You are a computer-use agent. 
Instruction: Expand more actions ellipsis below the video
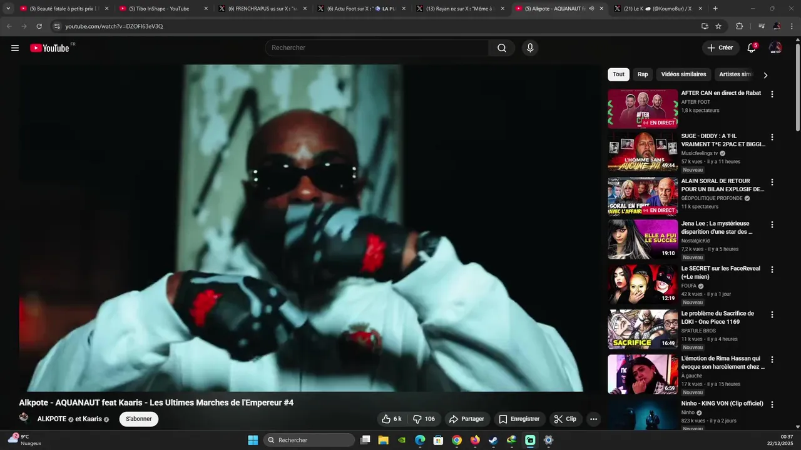593,419
